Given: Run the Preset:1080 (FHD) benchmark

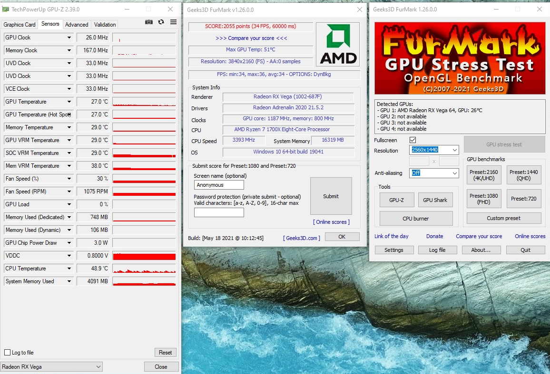Looking at the screenshot, I should [x=484, y=199].
